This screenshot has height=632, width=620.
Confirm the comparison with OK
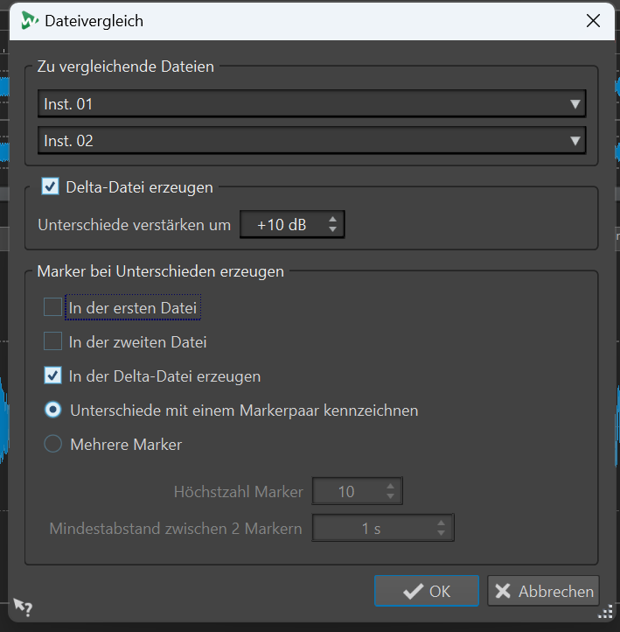[427, 591]
